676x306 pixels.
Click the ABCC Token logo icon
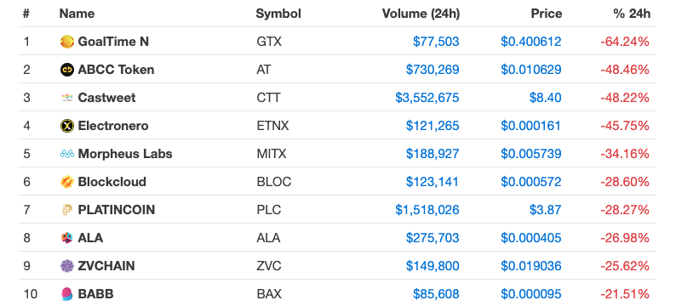pos(67,70)
